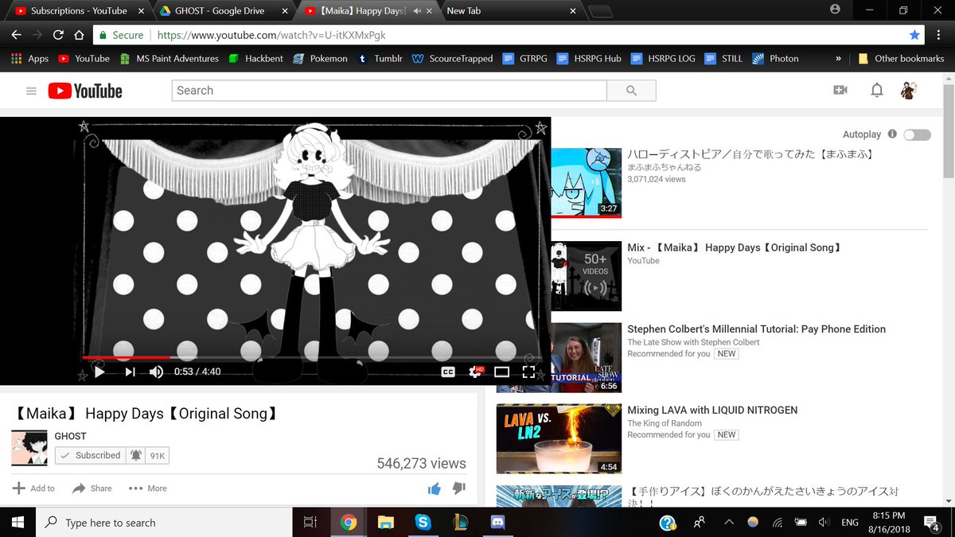
Task: Go to the browser home page icon
Action: 79,35
